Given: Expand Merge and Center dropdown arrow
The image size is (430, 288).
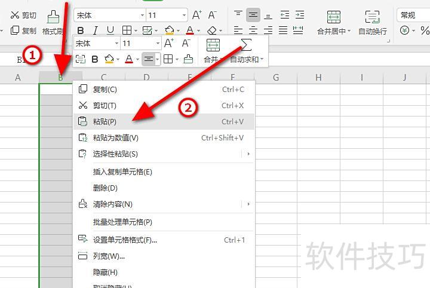Looking at the screenshot, I should 349,31.
